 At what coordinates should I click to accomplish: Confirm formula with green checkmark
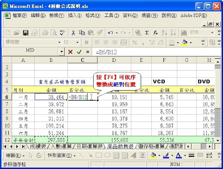coord(79,52)
